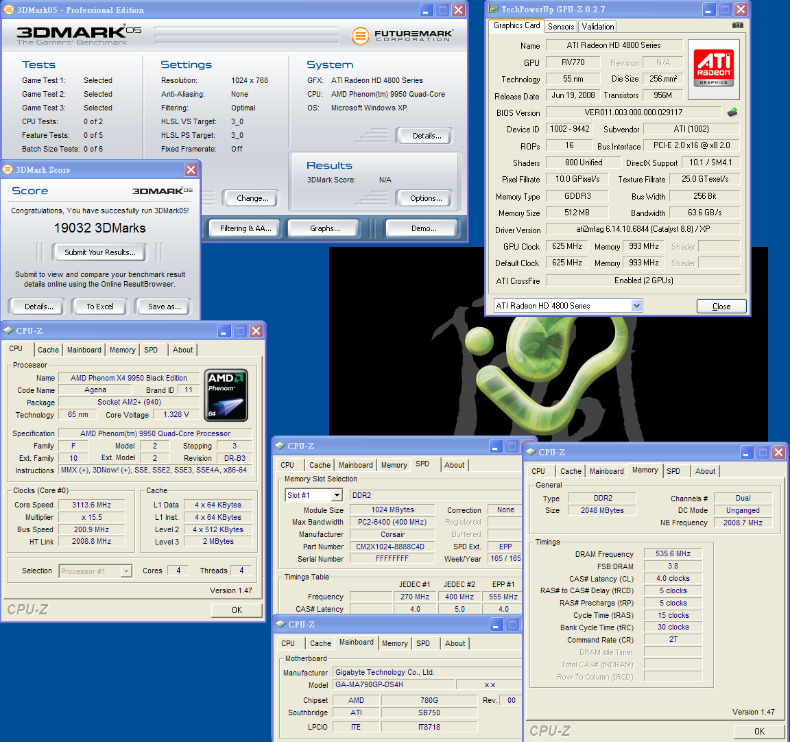Click the 3DMark05 Professional Edition title bar icon
790x742 pixels.
point(9,10)
